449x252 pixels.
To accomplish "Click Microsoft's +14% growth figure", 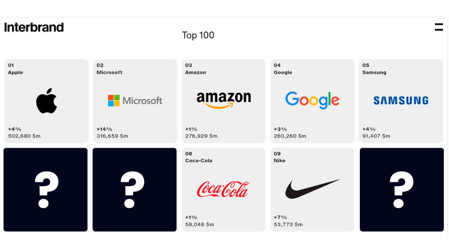I will point(104,129).
